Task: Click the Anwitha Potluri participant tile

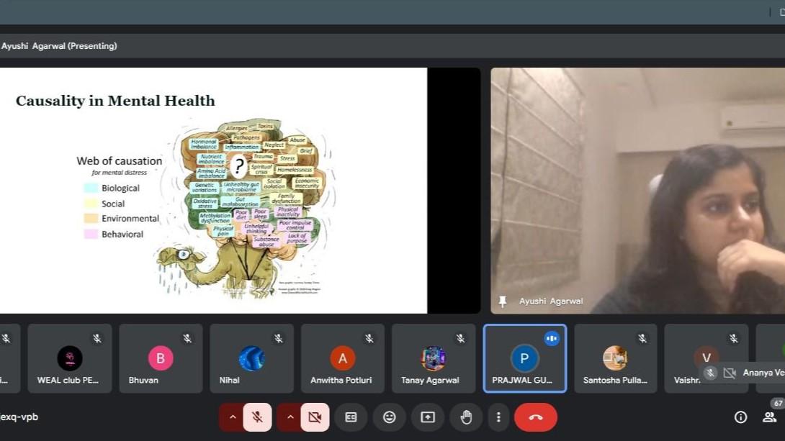Action: (x=342, y=358)
